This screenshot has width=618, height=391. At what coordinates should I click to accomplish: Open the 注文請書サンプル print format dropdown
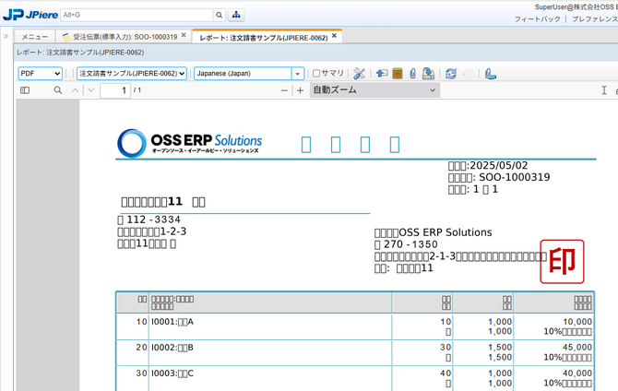click(132, 74)
